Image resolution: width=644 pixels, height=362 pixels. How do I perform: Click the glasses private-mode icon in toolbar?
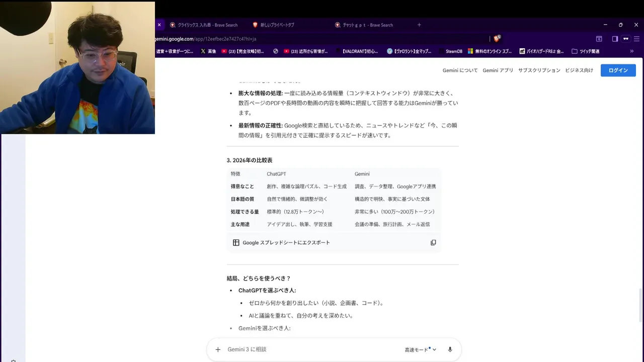click(x=626, y=39)
